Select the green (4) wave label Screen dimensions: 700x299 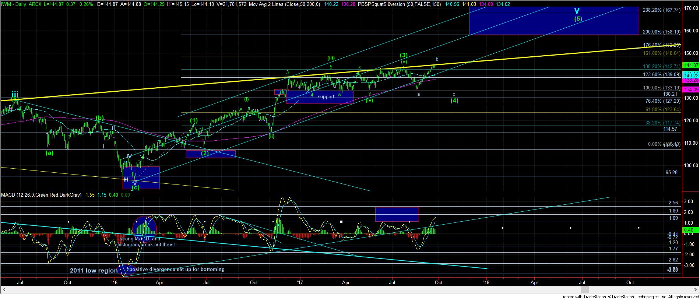(x=454, y=101)
